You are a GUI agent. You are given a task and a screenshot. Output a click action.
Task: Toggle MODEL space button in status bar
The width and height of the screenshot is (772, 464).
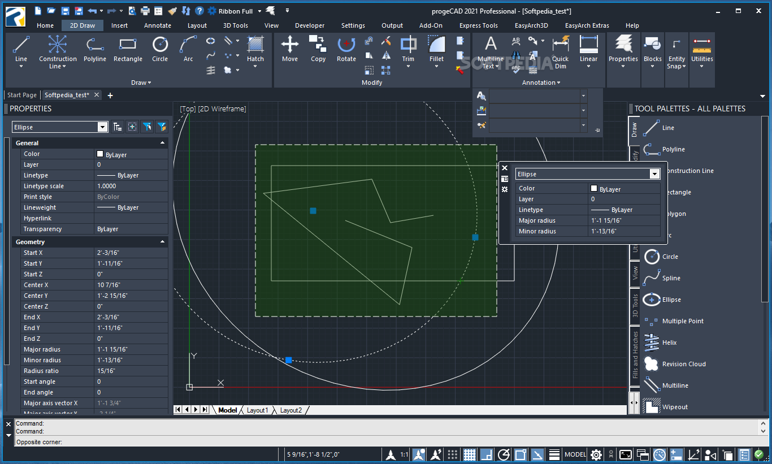pos(575,454)
